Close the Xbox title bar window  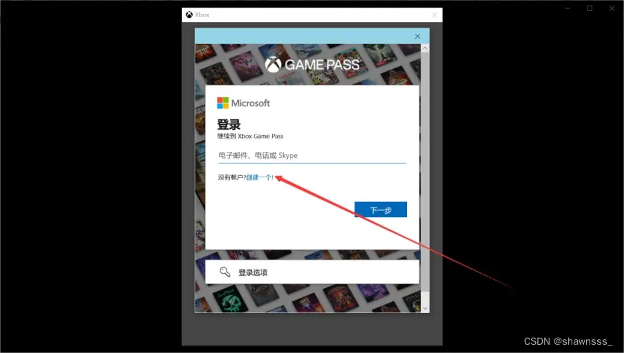[x=435, y=14]
